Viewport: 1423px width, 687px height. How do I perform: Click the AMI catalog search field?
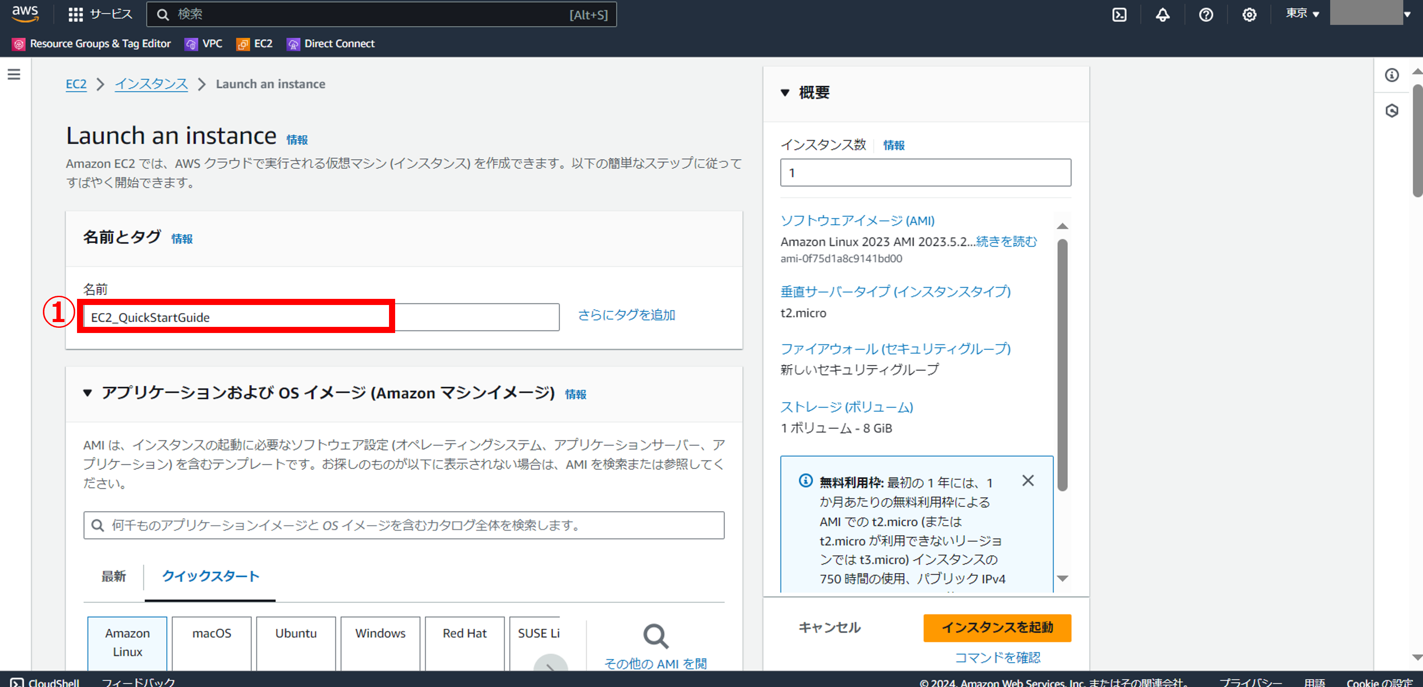[x=403, y=525]
